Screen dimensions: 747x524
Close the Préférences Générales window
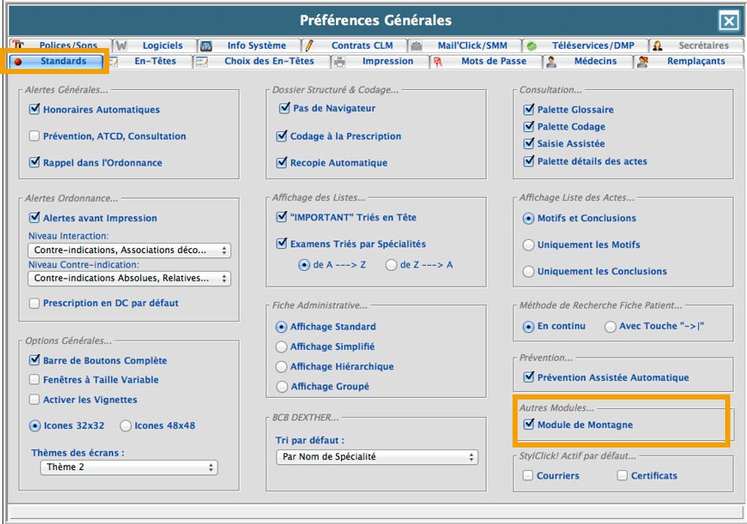coord(728,21)
